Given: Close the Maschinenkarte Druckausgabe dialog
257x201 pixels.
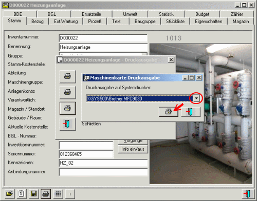Looking at the screenshot, I should point(199,78).
